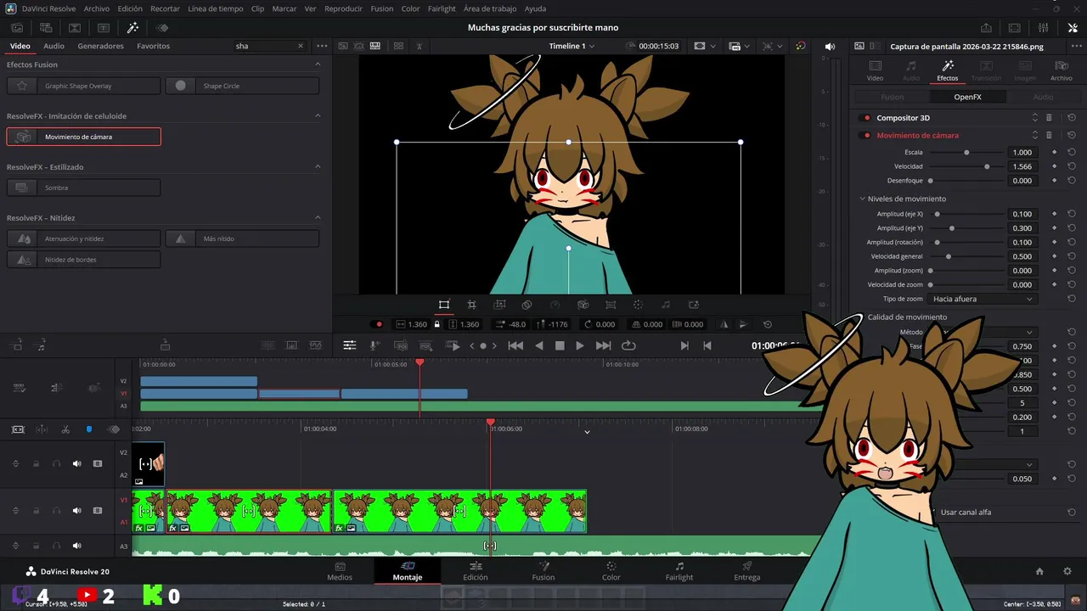The height and width of the screenshot is (611, 1087).
Task: Switch to the Generadores tab
Action: pos(100,46)
